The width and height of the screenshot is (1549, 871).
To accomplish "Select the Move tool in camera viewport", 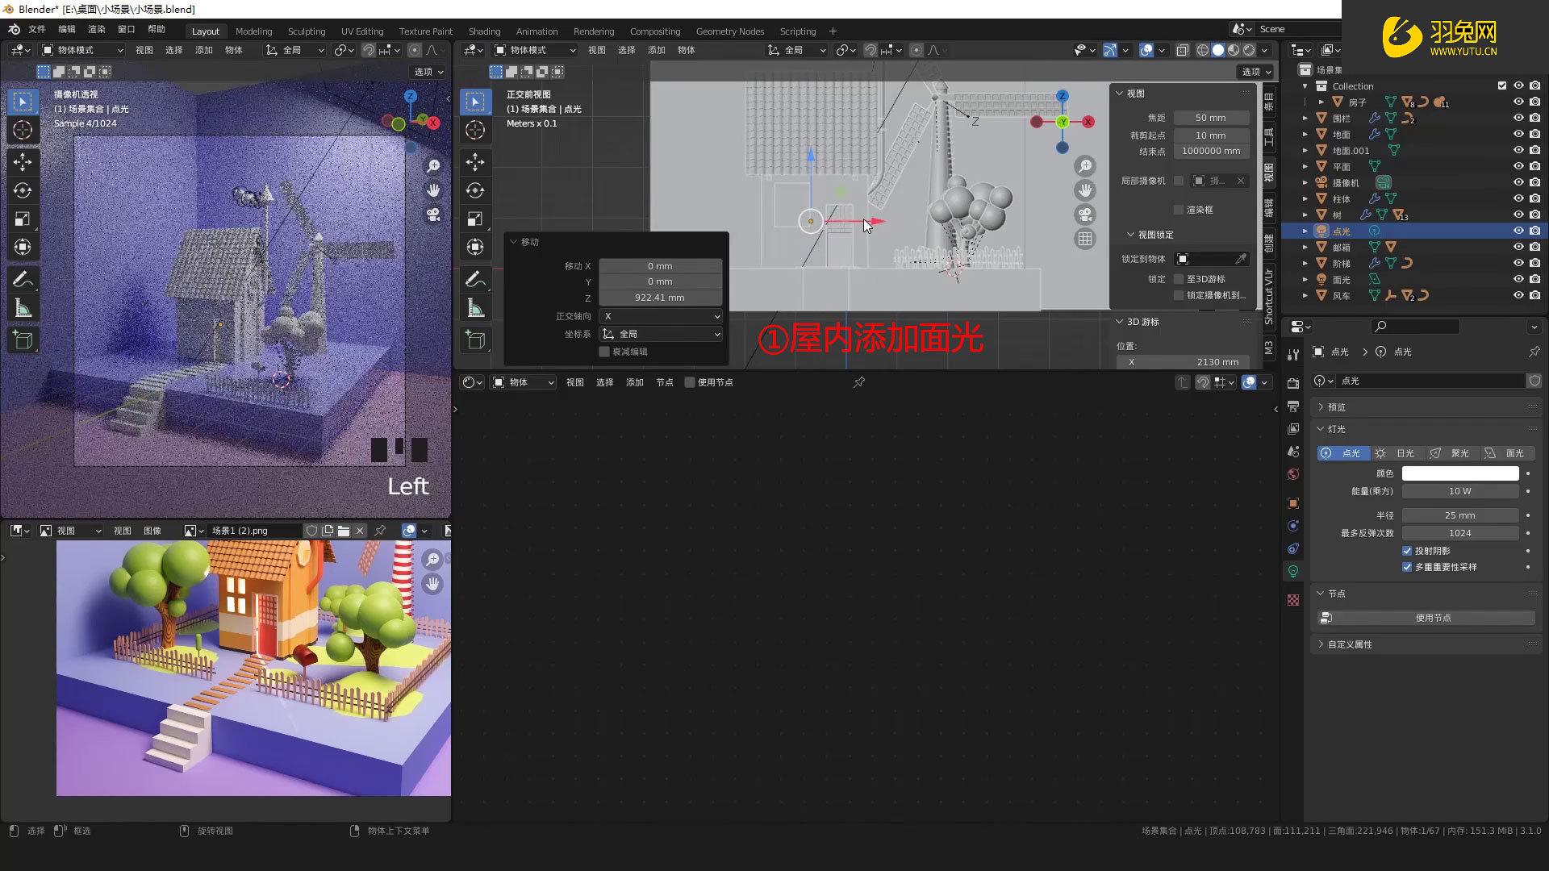I will pyautogui.click(x=23, y=162).
